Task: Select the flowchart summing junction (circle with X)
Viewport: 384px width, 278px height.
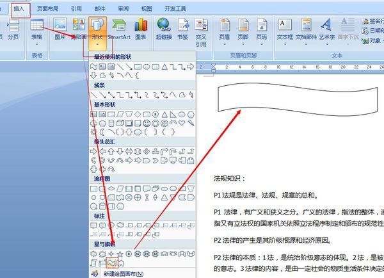Action: tap(129, 197)
